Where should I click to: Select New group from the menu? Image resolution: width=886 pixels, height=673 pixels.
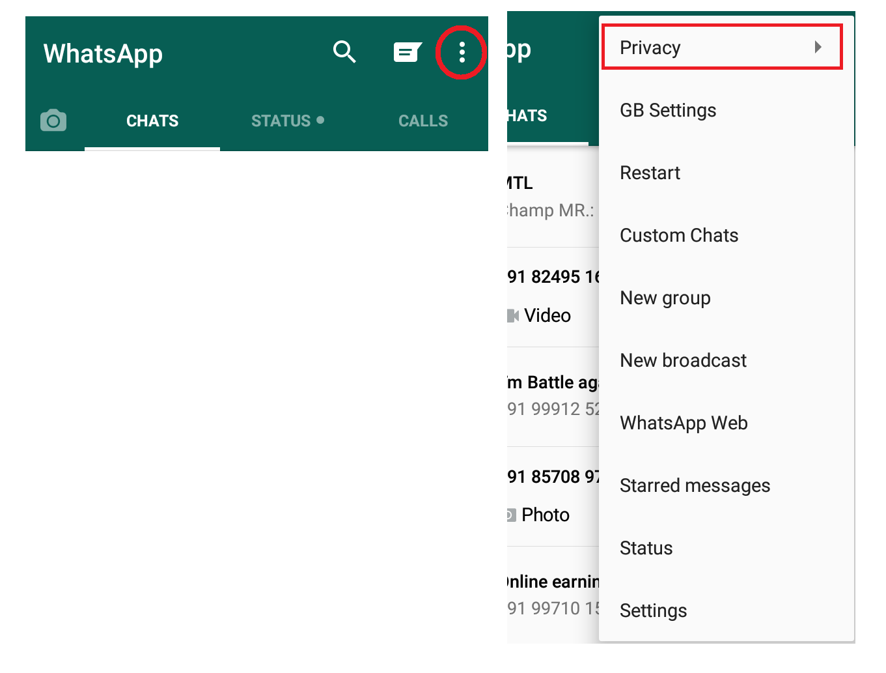[727, 298]
